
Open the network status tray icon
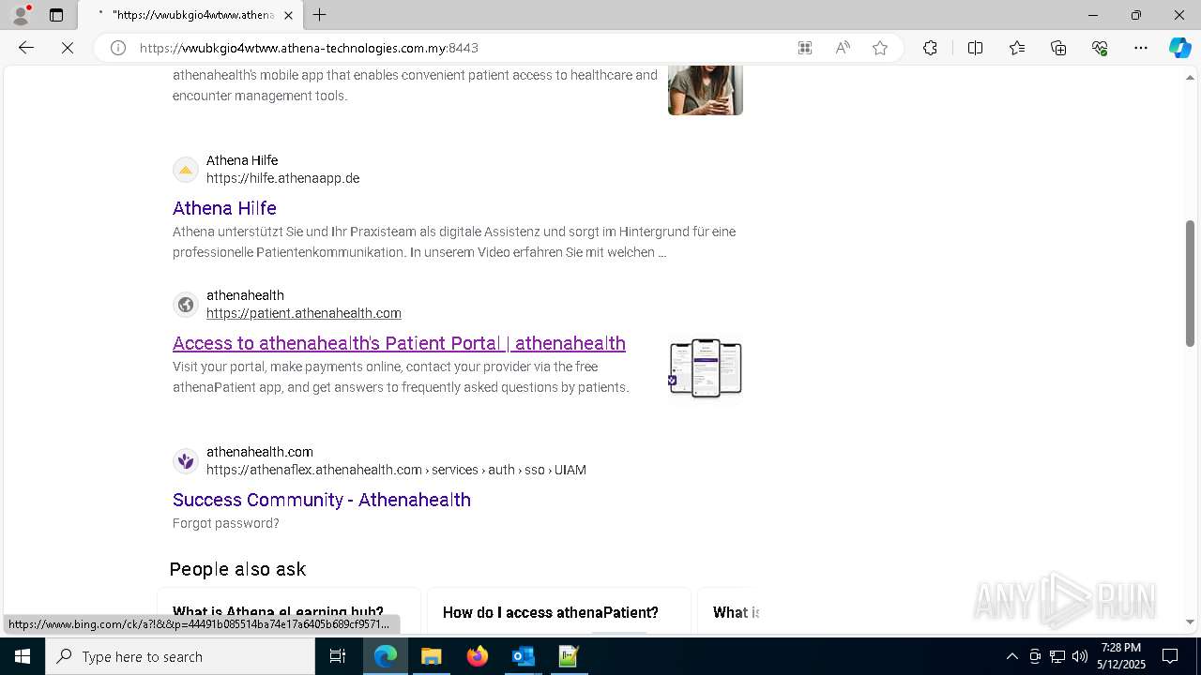[x=1057, y=656]
